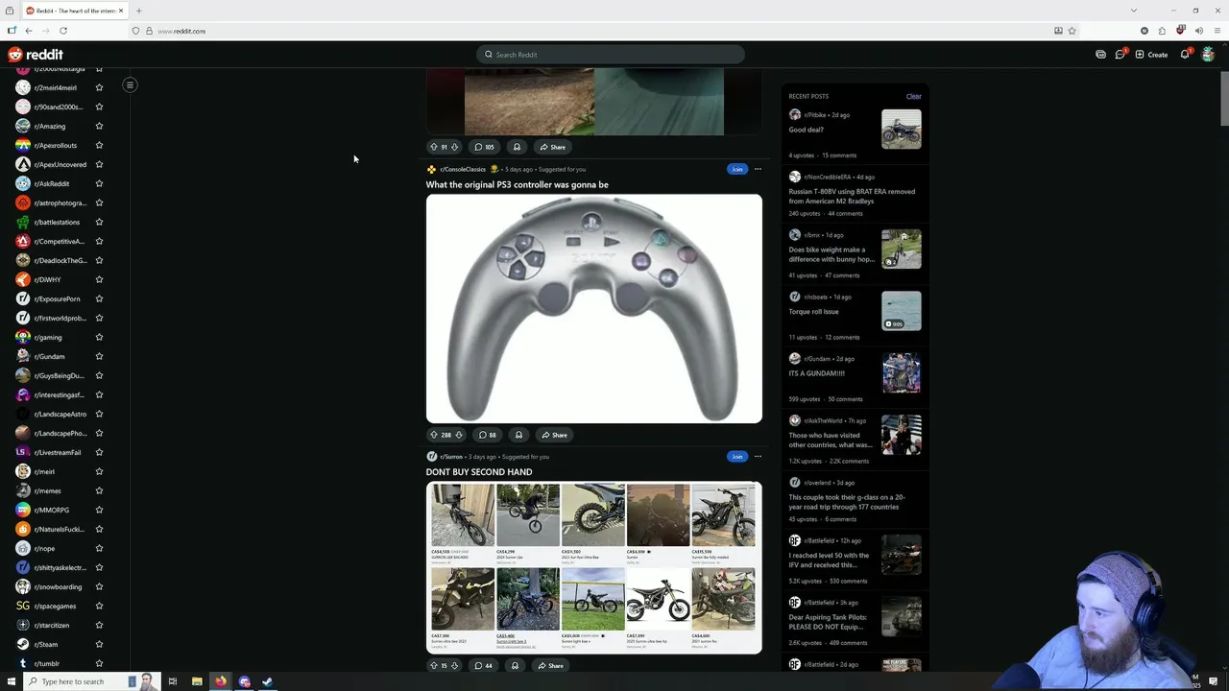Join r/ConsoleClassics
The image size is (1229, 691).
click(736, 169)
